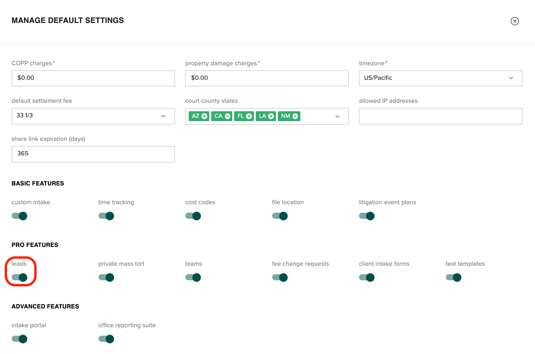The height and width of the screenshot is (354, 535).
Task: Toggle office reporting suite off
Action: point(106,339)
